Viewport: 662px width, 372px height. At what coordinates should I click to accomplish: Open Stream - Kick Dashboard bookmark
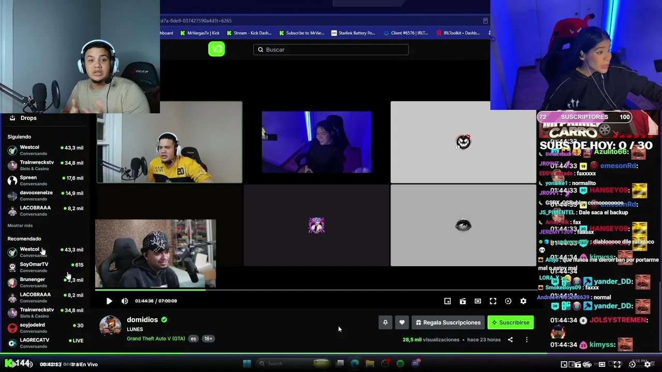pyautogui.click(x=249, y=33)
